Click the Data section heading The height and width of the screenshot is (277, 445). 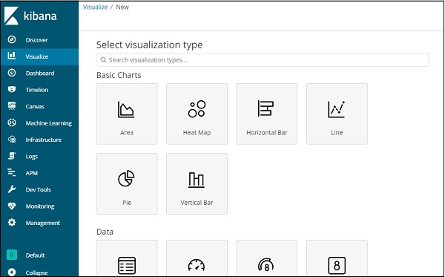coord(105,232)
